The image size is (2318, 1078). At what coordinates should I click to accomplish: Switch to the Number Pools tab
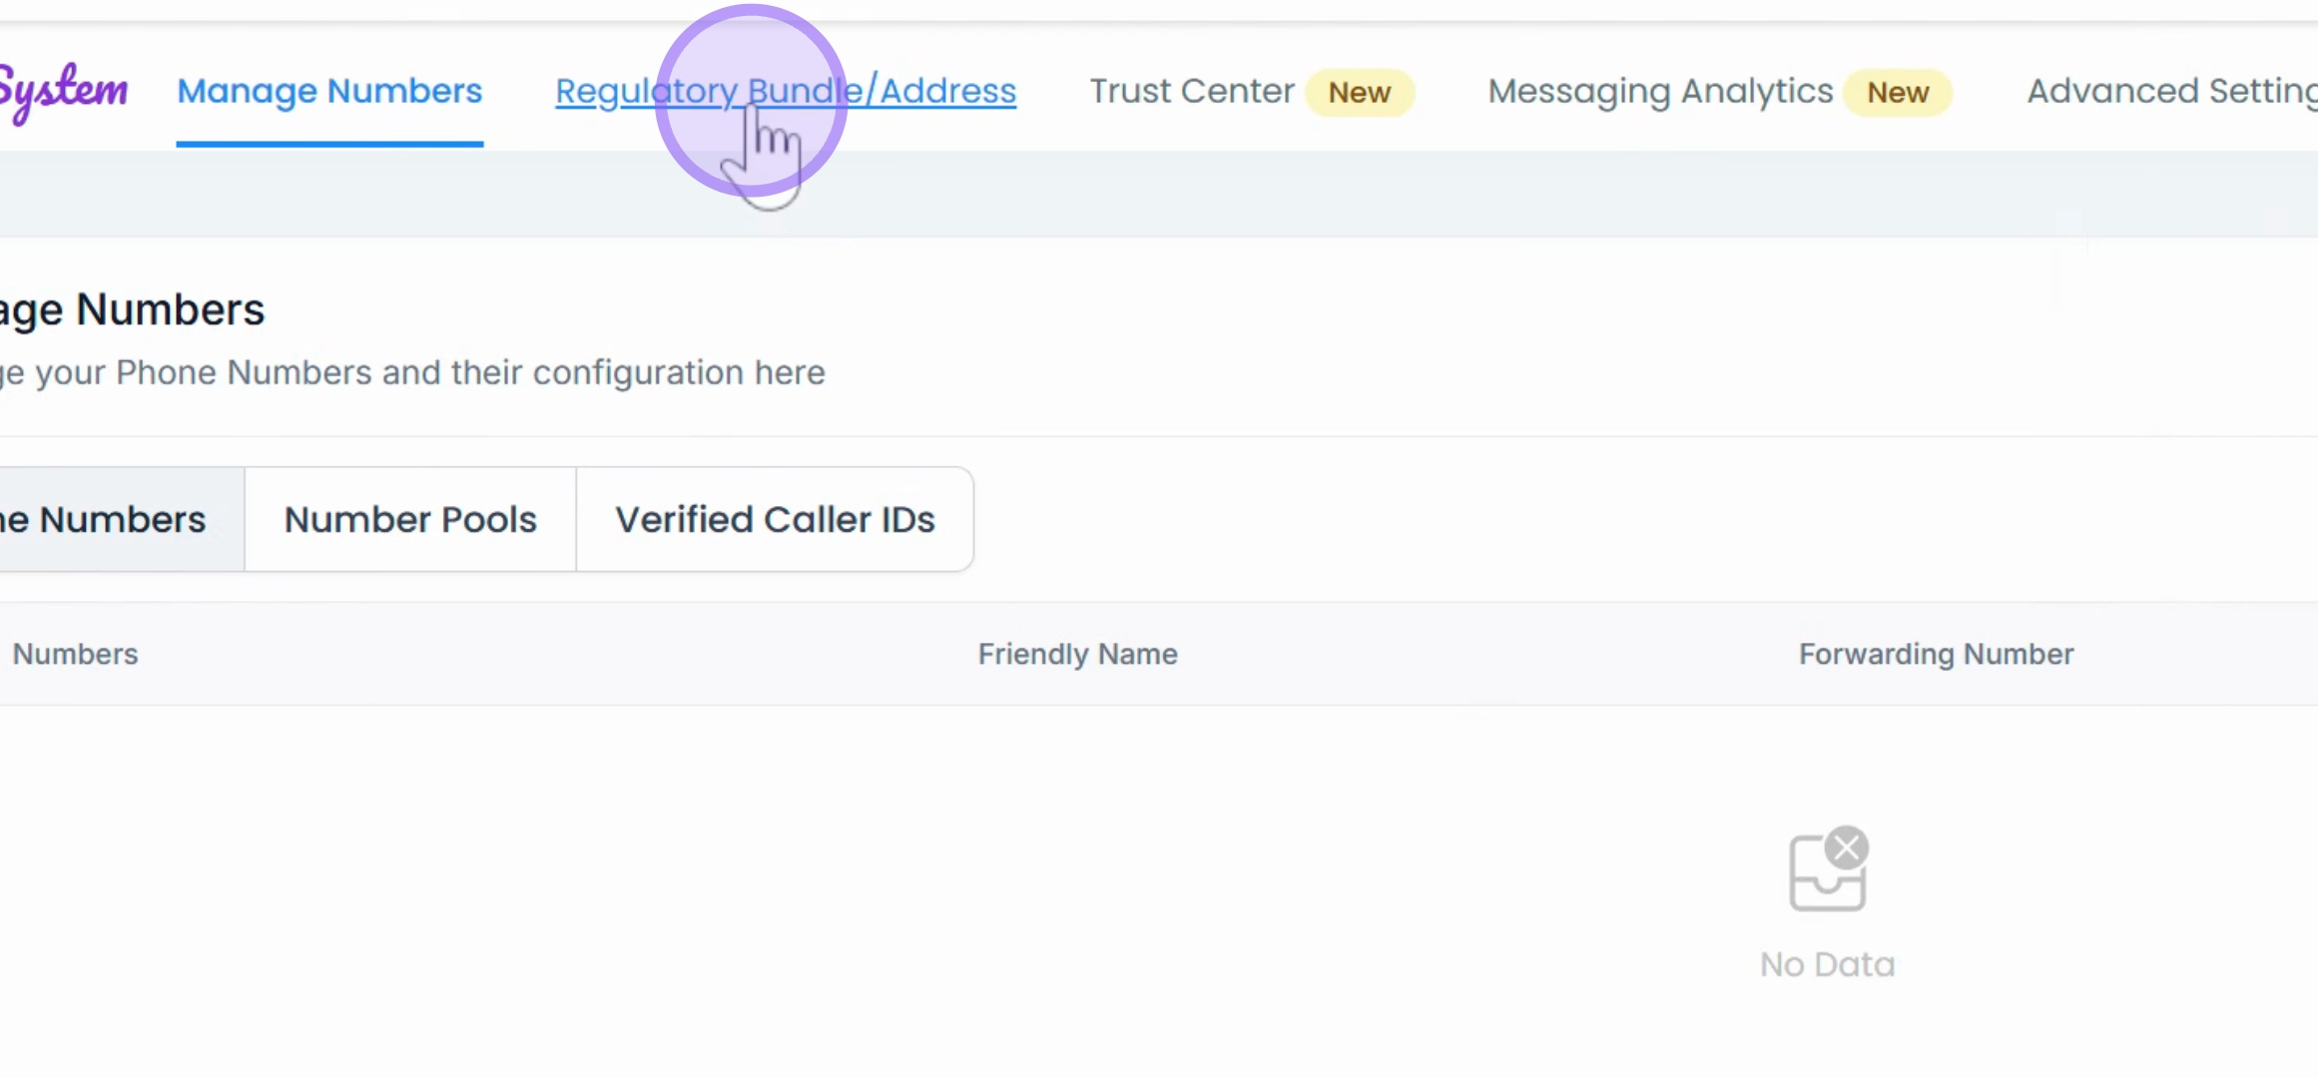click(410, 519)
